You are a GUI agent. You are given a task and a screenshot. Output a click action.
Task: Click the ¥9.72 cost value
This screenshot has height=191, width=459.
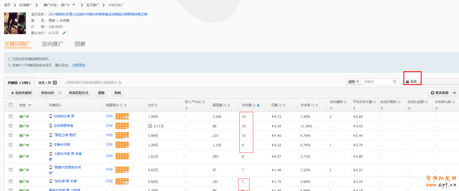click(277, 117)
